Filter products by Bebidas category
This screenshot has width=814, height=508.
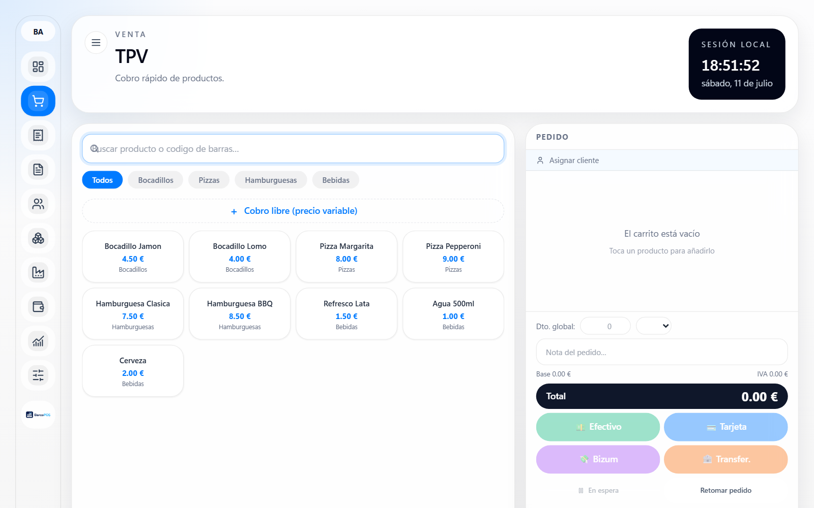tap(336, 180)
